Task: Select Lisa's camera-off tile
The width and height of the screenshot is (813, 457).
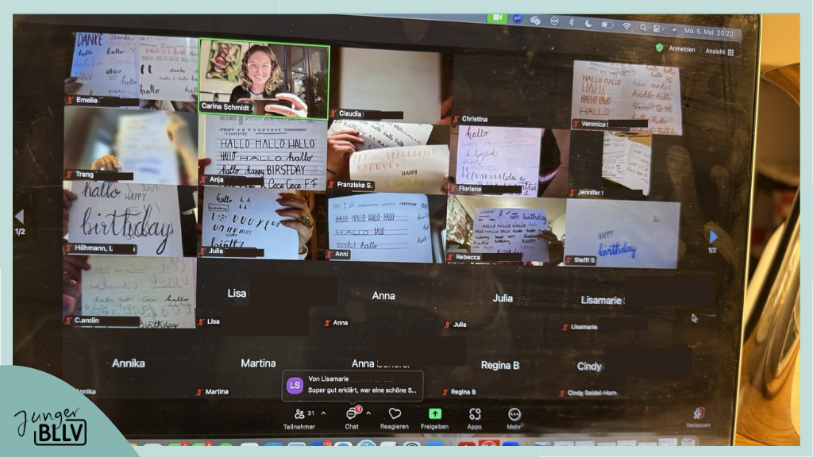Action: pos(260,295)
